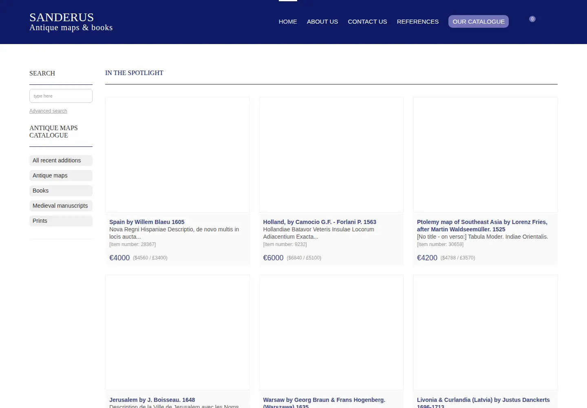This screenshot has height=408, width=587.
Task: Click the €6000 price text
Action: (x=273, y=258)
